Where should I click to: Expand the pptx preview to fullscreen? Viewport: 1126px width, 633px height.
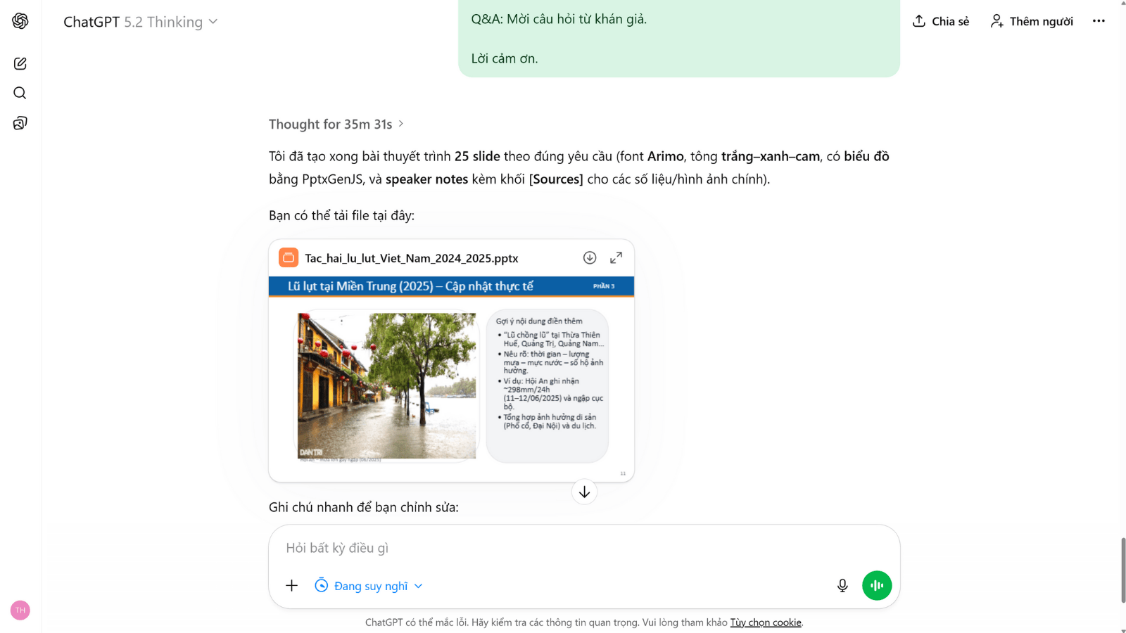(x=616, y=258)
